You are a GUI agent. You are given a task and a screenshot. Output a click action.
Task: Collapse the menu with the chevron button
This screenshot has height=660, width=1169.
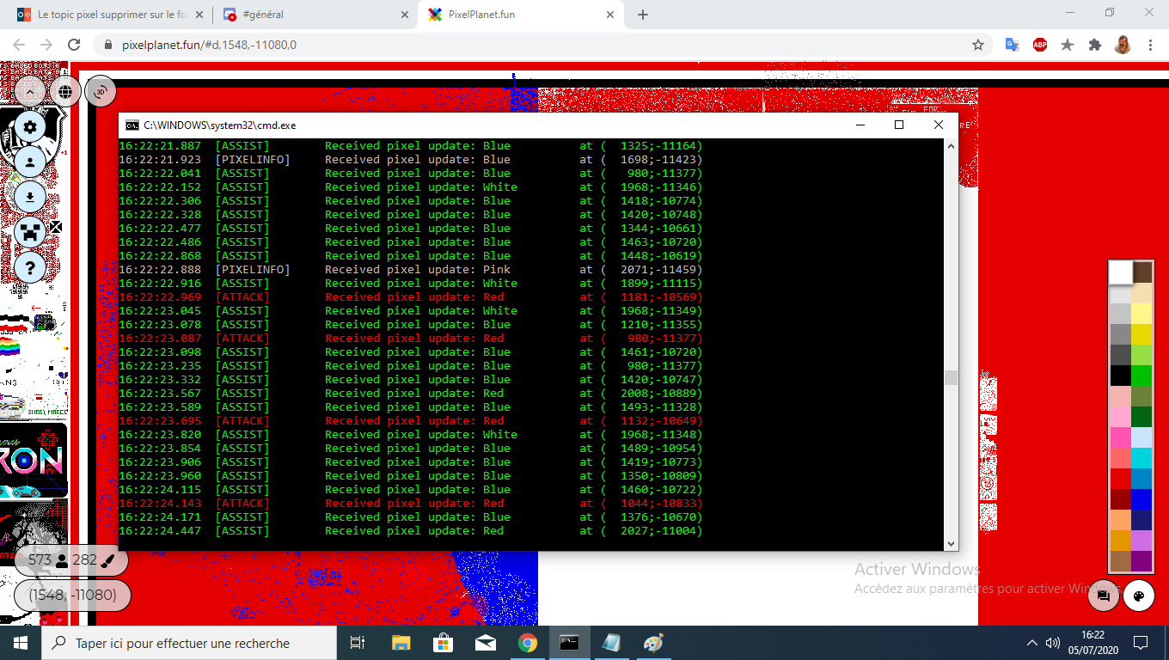click(x=30, y=91)
